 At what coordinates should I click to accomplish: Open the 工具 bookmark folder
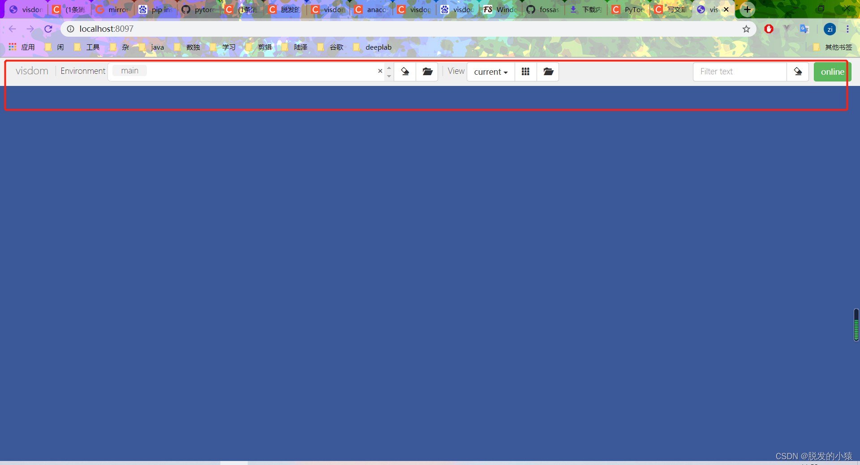pyautogui.click(x=87, y=47)
